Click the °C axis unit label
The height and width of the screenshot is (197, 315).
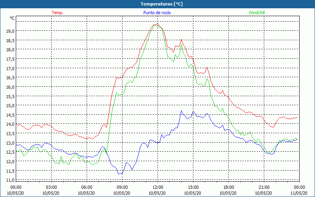point(12,18)
